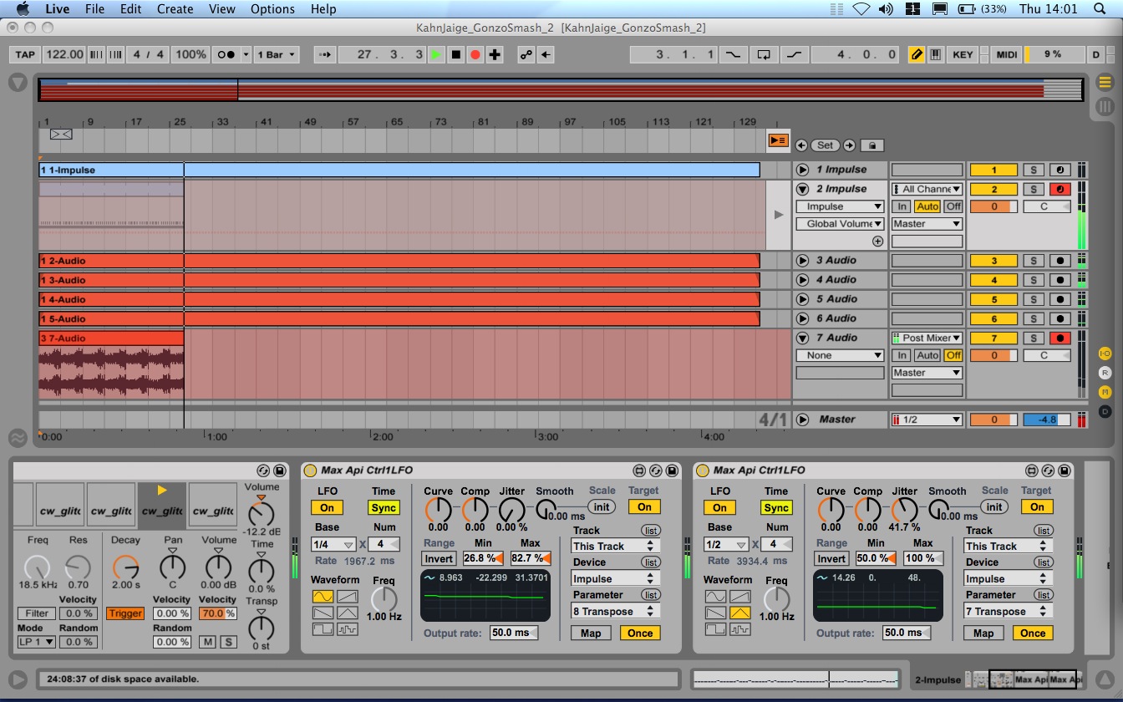Turn off the first LFO On switch
Viewport: 1123px width, 702px height.
pos(327,507)
